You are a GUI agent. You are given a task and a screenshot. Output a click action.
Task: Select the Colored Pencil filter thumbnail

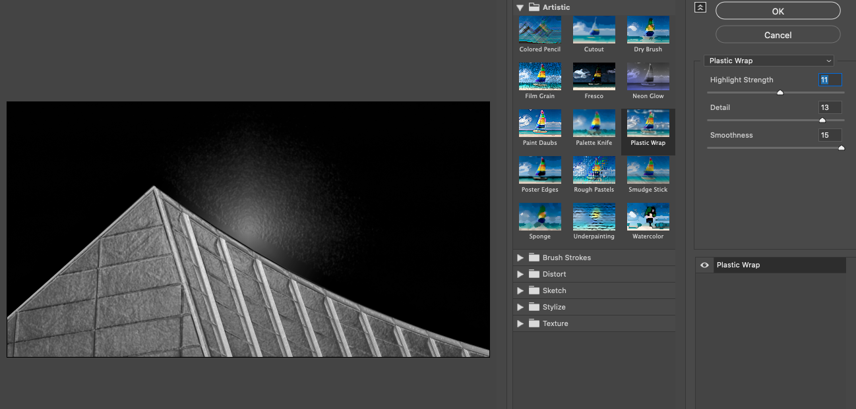coord(539,30)
